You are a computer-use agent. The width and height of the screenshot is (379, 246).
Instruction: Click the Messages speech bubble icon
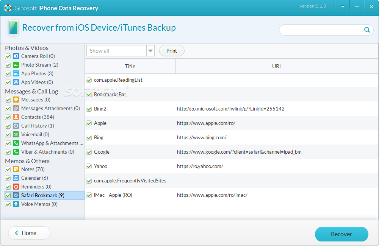pos(16,100)
